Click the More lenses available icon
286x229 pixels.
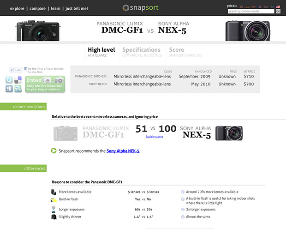pos(54,192)
